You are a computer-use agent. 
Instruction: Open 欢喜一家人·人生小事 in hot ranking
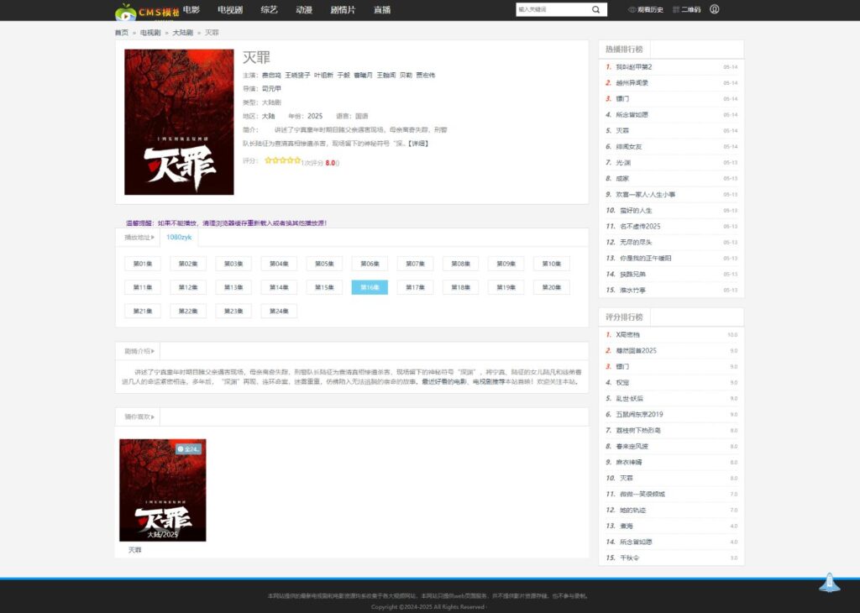(x=646, y=194)
